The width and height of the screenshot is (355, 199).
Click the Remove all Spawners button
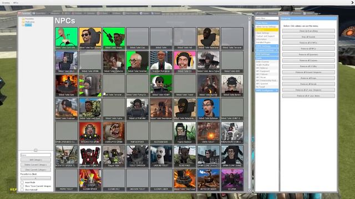(308, 55)
